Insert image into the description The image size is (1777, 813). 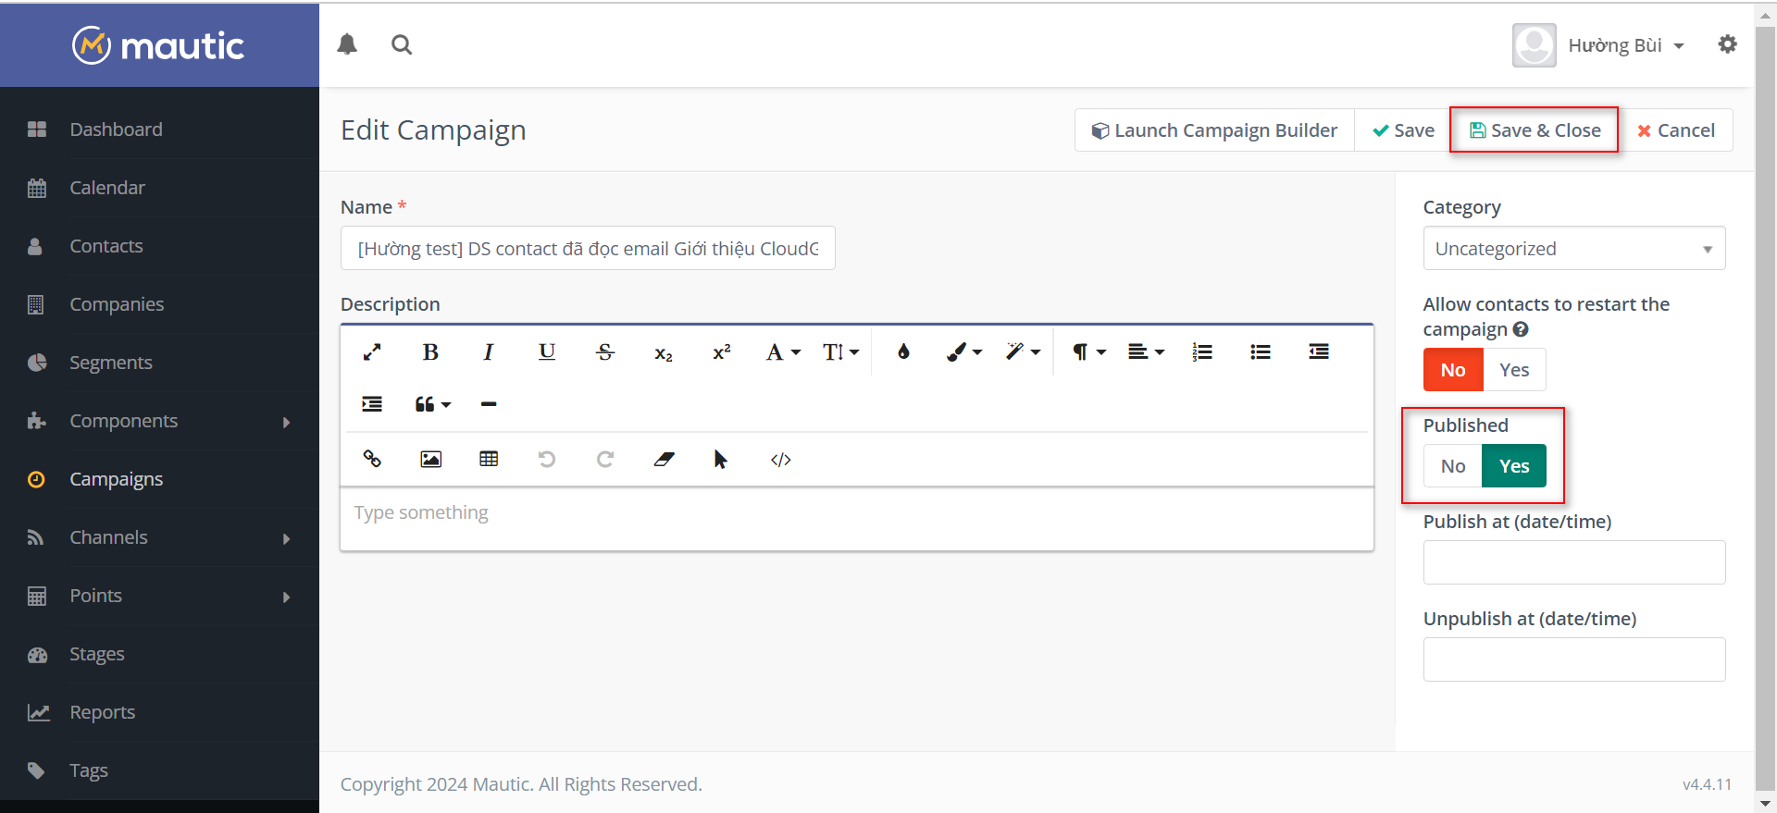430,459
